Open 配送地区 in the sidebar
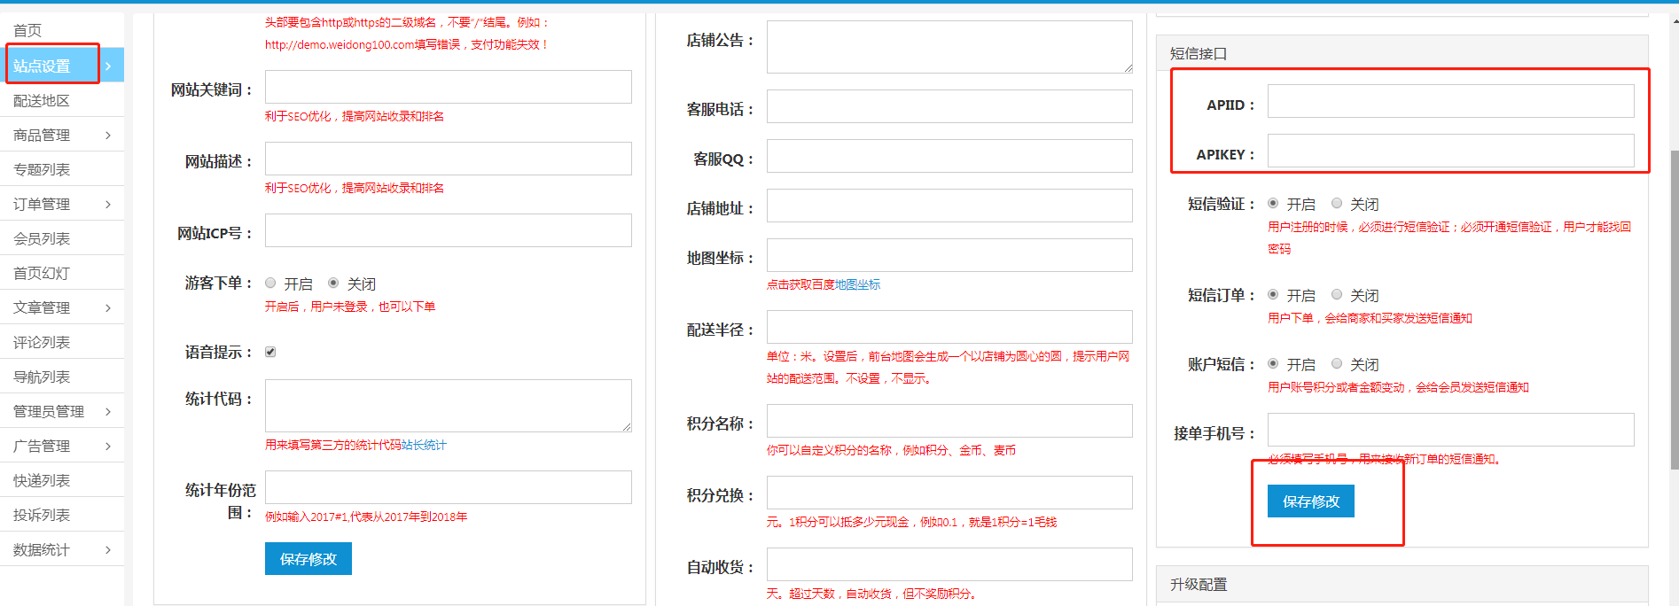 [x=42, y=101]
